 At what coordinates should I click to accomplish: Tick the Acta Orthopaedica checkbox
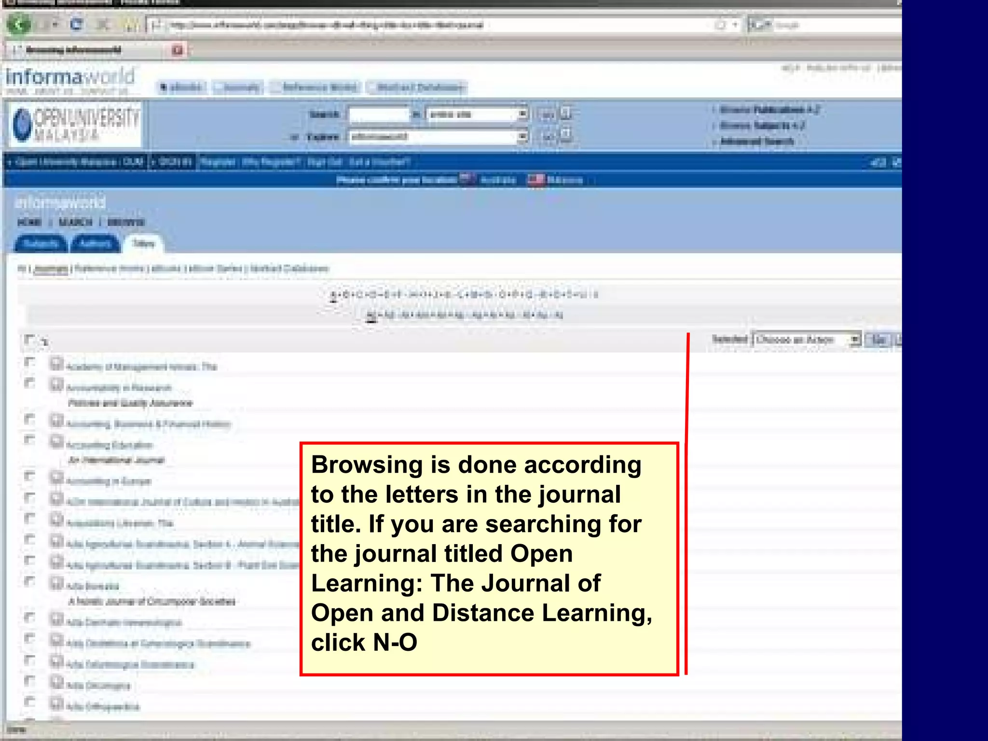[29, 701]
